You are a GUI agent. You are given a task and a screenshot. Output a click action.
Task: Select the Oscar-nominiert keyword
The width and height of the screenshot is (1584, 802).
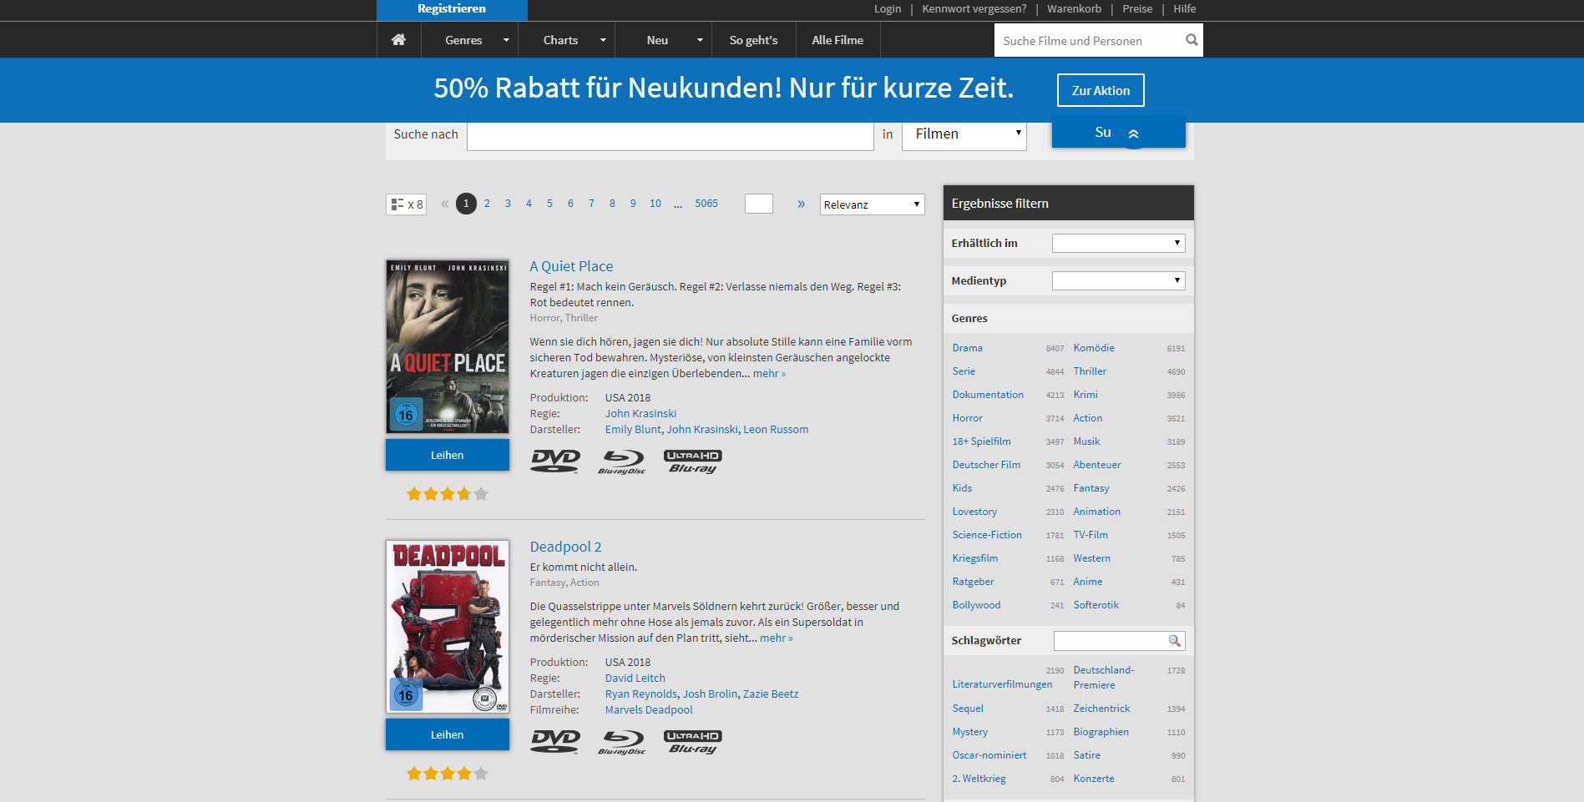(989, 755)
